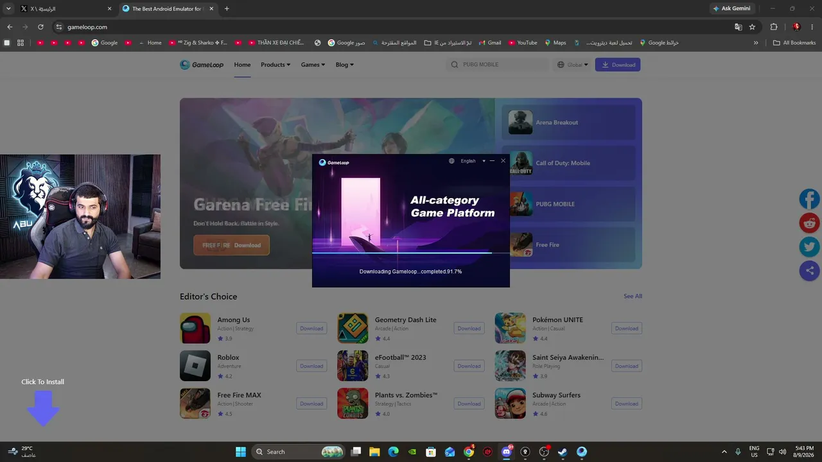Open Microsoft Edge from the taskbar
This screenshot has width=822, height=462.
pos(393,452)
